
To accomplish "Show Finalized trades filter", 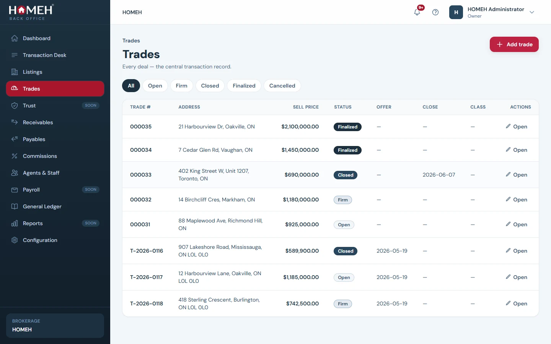I will pos(244,86).
